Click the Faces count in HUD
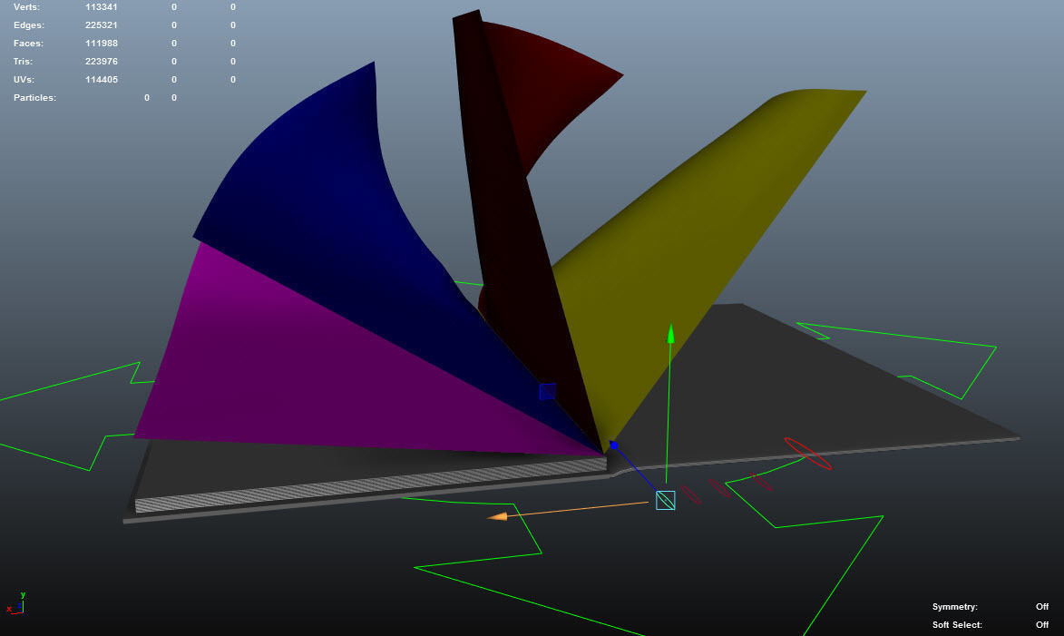1064x636 pixels. [x=101, y=44]
